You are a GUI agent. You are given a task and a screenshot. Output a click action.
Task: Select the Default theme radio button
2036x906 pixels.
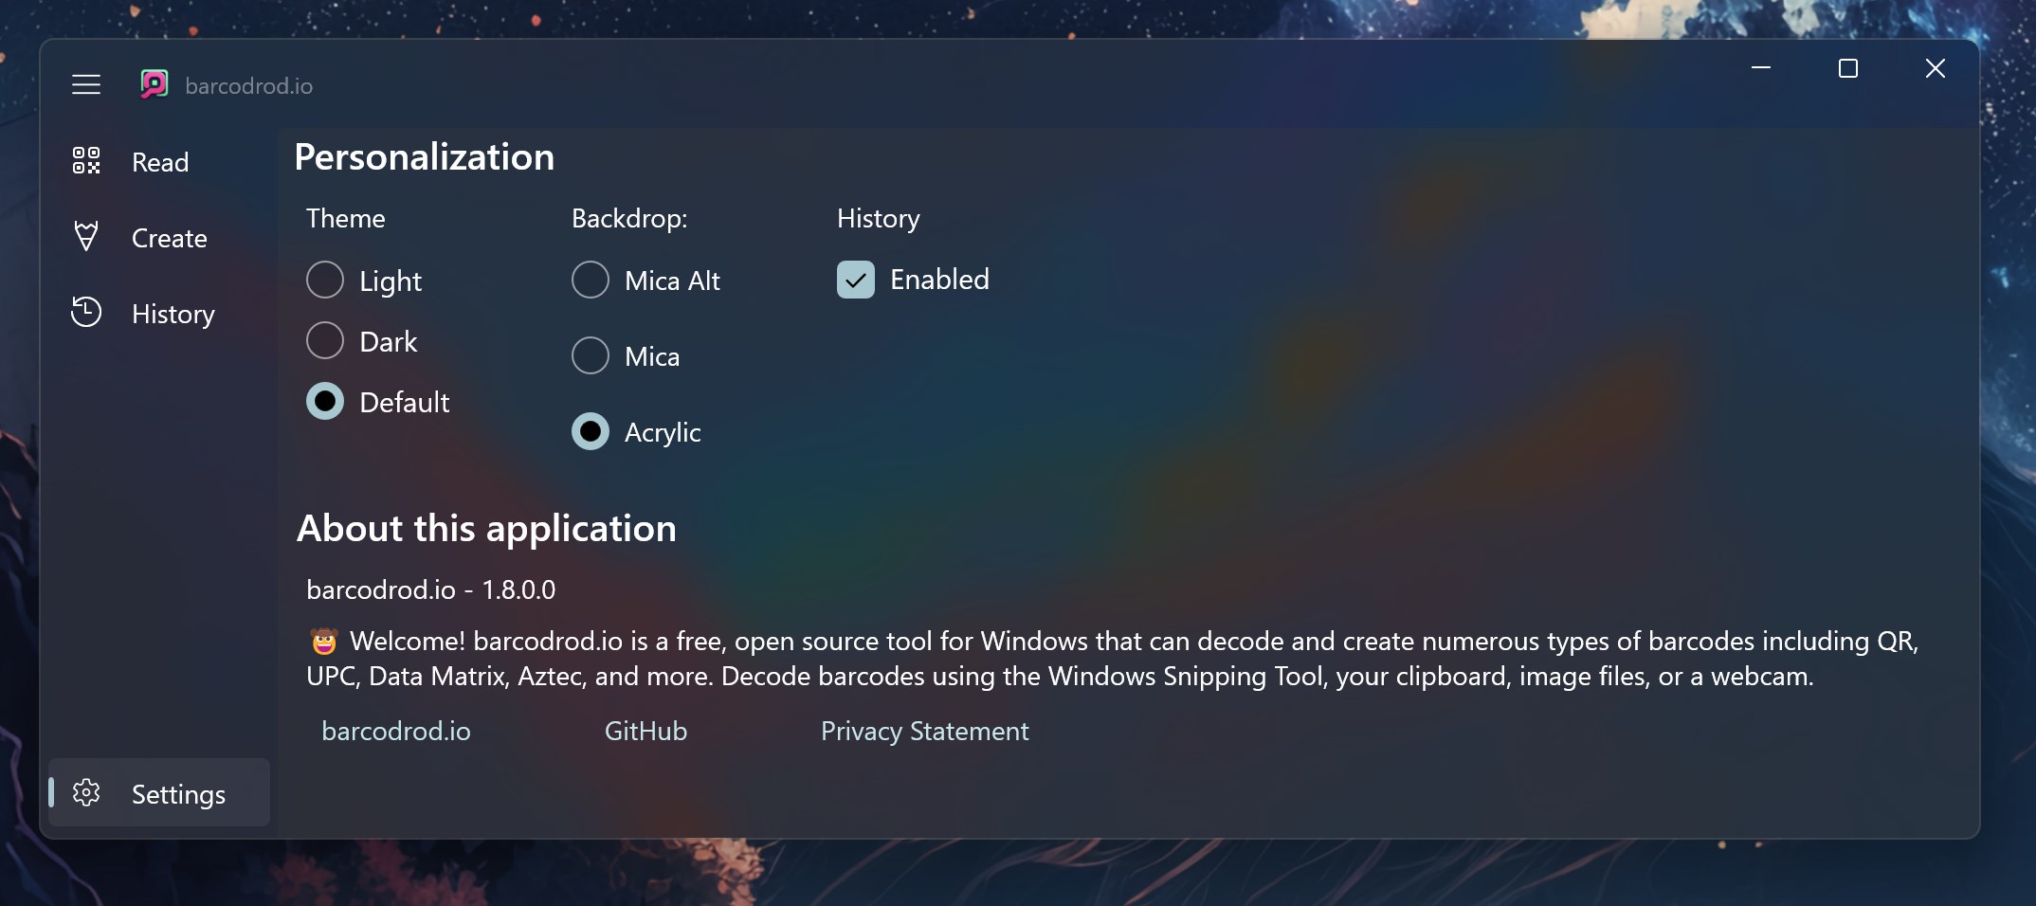tap(325, 401)
